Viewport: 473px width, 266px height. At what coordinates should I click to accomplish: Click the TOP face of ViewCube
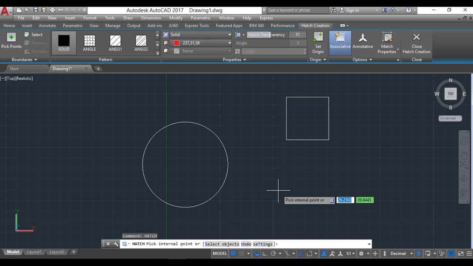pyautogui.click(x=450, y=94)
